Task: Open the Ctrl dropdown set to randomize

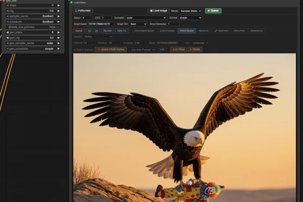Action: 199,43
